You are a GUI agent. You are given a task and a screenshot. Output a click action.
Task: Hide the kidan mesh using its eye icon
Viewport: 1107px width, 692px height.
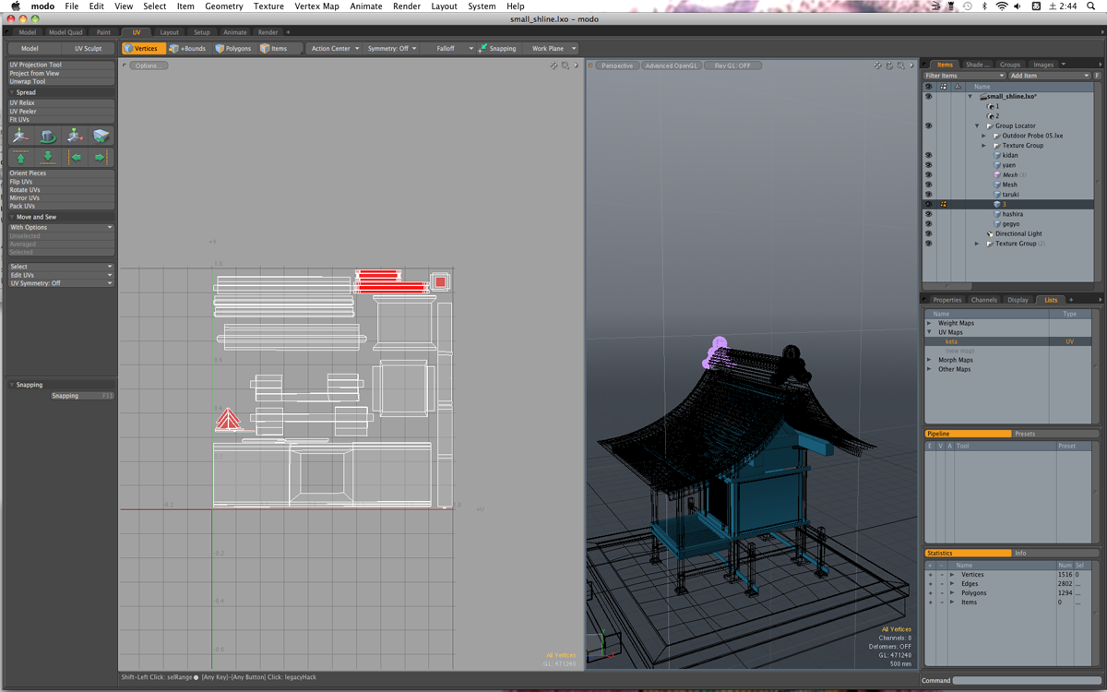[x=928, y=155]
